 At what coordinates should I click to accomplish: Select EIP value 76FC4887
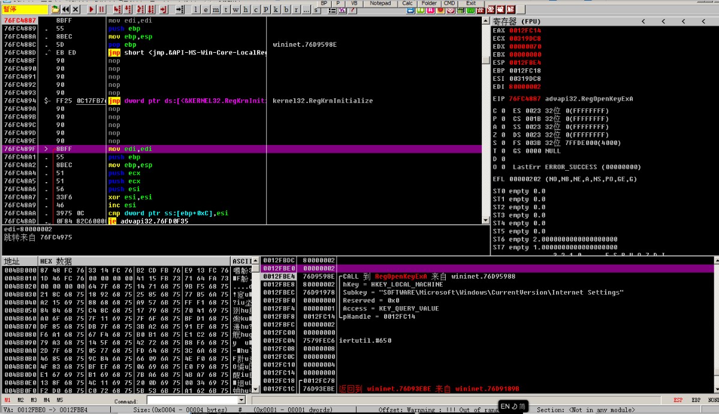(x=525, y=98)
